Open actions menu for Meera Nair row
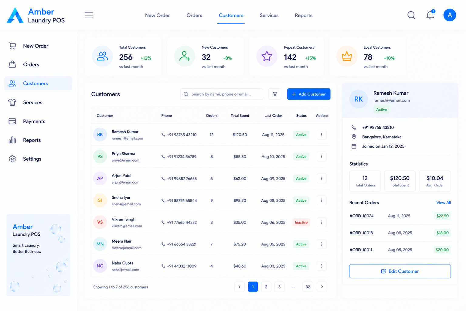The width and height of the screenshot is (466, 311). point(322,244)
